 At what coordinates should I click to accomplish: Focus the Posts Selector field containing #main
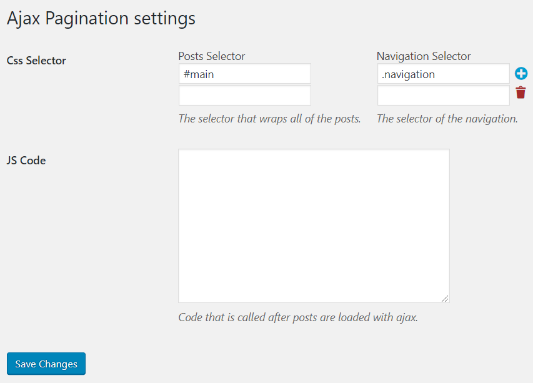244,74
